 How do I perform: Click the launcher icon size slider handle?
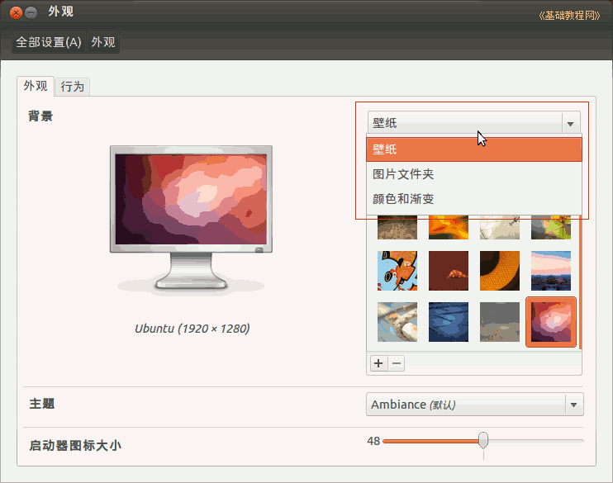pyautogui.click(x=483, y=440)
